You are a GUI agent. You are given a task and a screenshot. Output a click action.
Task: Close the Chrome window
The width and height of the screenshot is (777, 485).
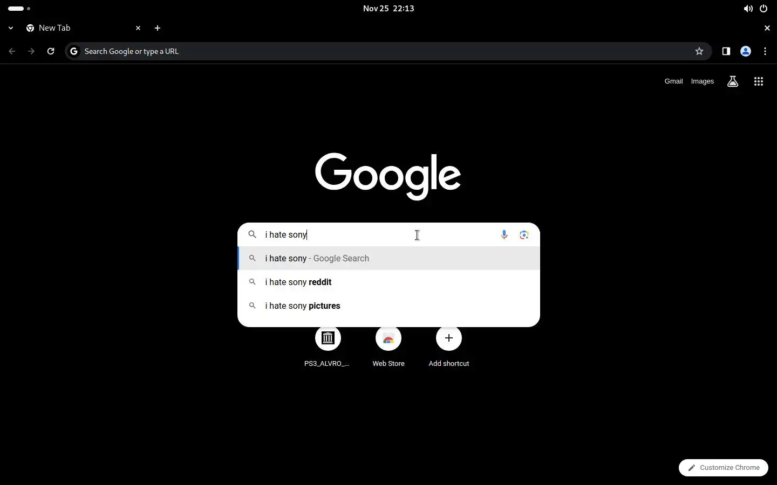pyautogui.click(x=767, y=28)
